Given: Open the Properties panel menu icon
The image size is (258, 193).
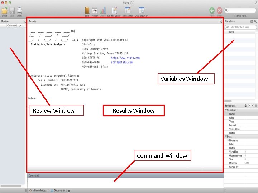Looking at the screenshot, I should 256,105.
